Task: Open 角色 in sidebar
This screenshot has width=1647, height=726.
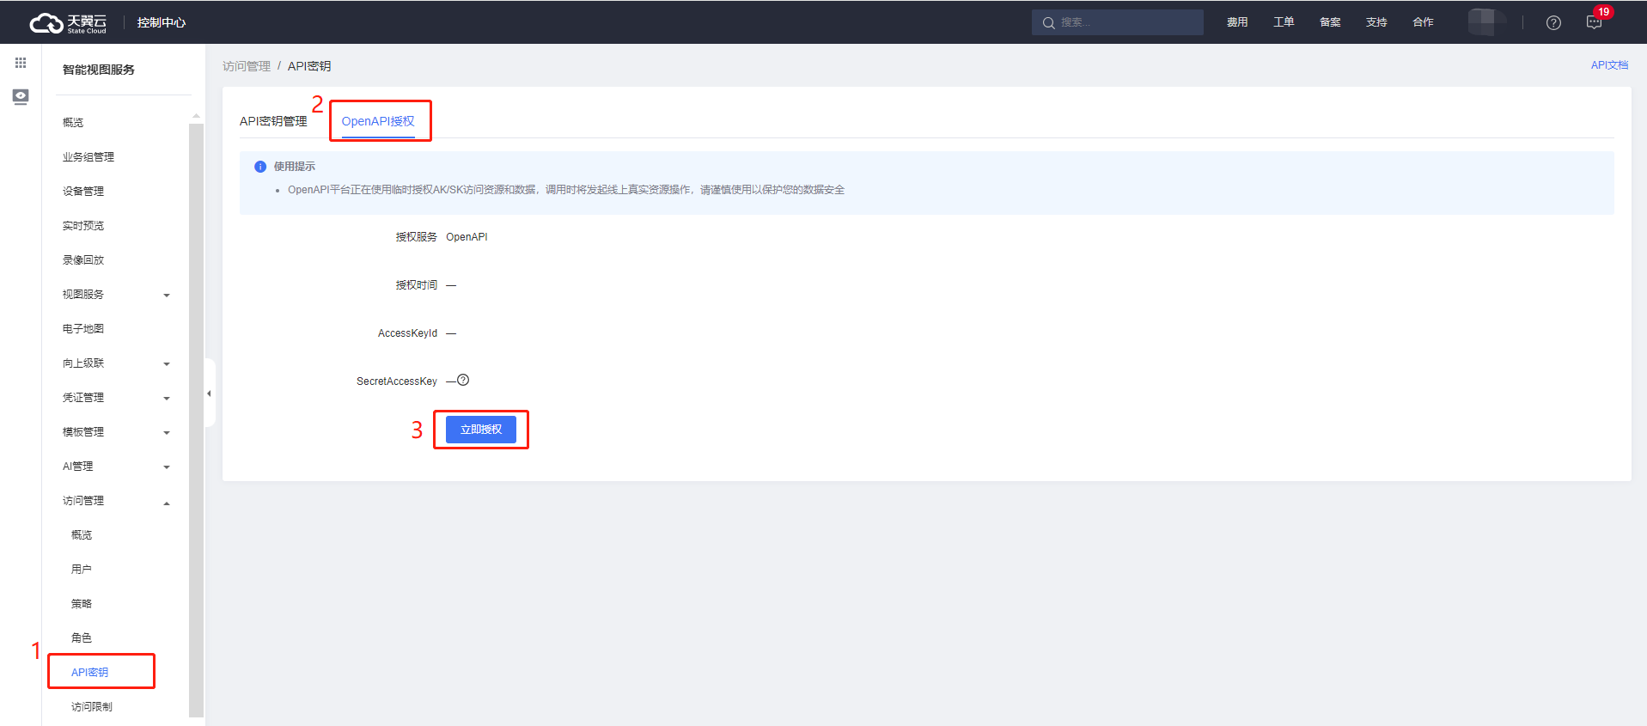Action: tap(82, 638)
